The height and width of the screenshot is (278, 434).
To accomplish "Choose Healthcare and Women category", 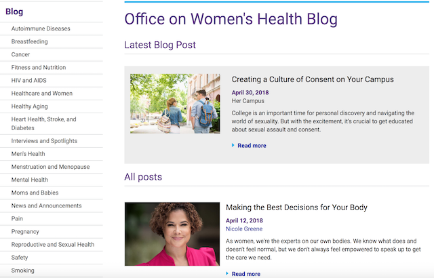I will pos(42,94).
